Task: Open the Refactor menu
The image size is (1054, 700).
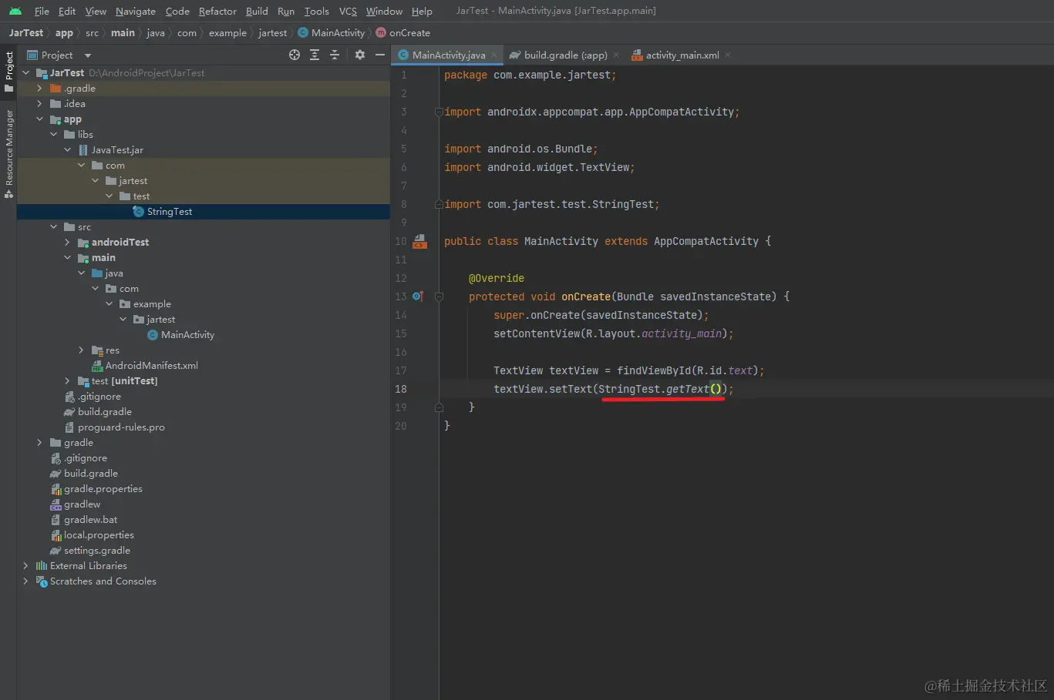Action: tap(217, 11)
